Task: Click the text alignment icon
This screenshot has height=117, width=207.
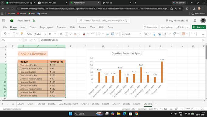Action: pos(100,34)
